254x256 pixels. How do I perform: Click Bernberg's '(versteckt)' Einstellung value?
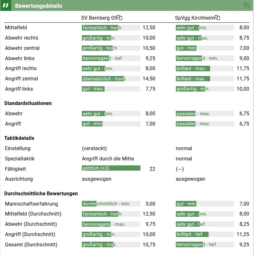click(94, 148)
